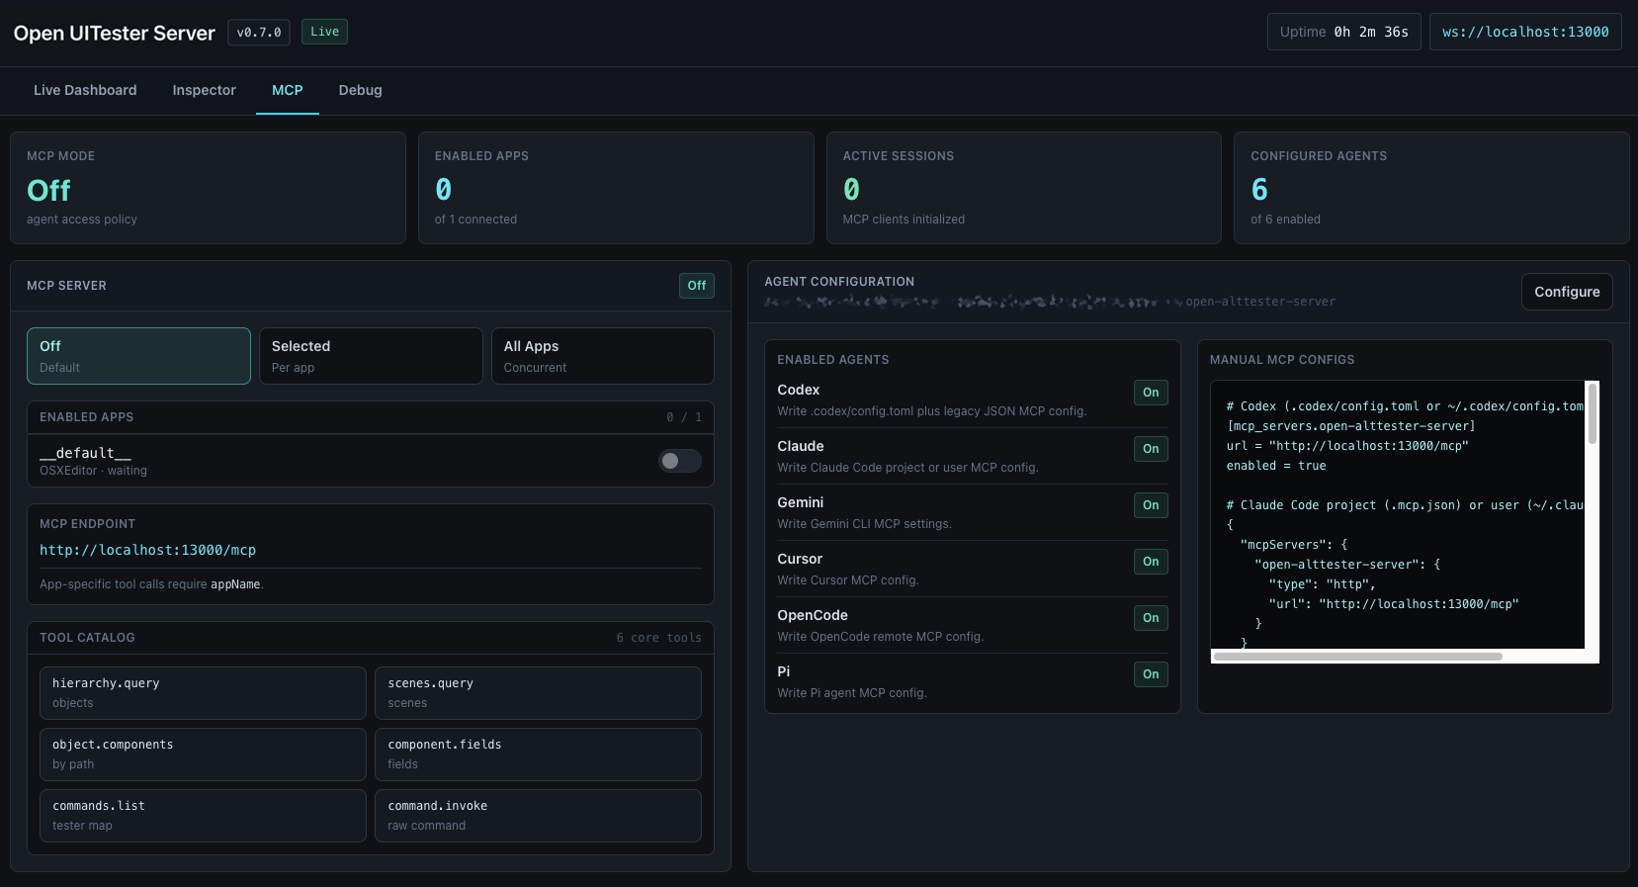The width and height of the screenshot is (1638, 887).
Task: Click the Configure button
Action: click(1567, 292)
